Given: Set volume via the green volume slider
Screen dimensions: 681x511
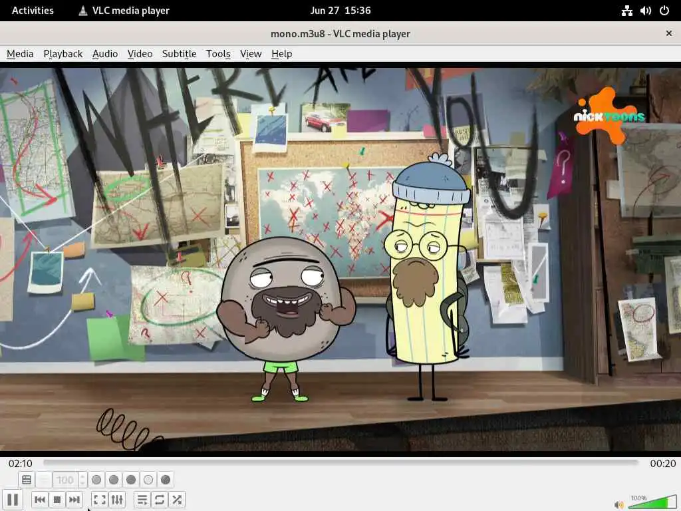Looking at the screenshot, I should [x=652, y=502].
